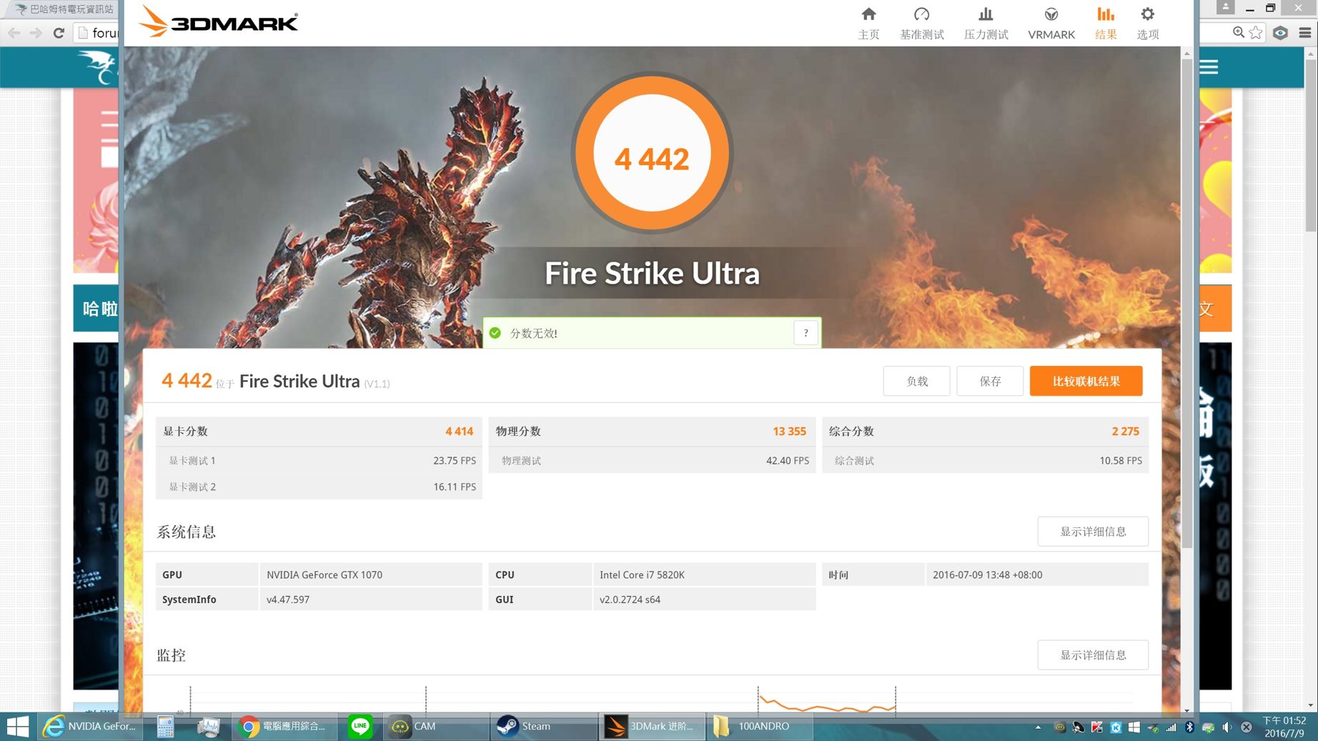Viewport: 1318px width, 741px height.
Task: Click the 3DMark logo
Action: pyautogui.click(x=218, y=21)
